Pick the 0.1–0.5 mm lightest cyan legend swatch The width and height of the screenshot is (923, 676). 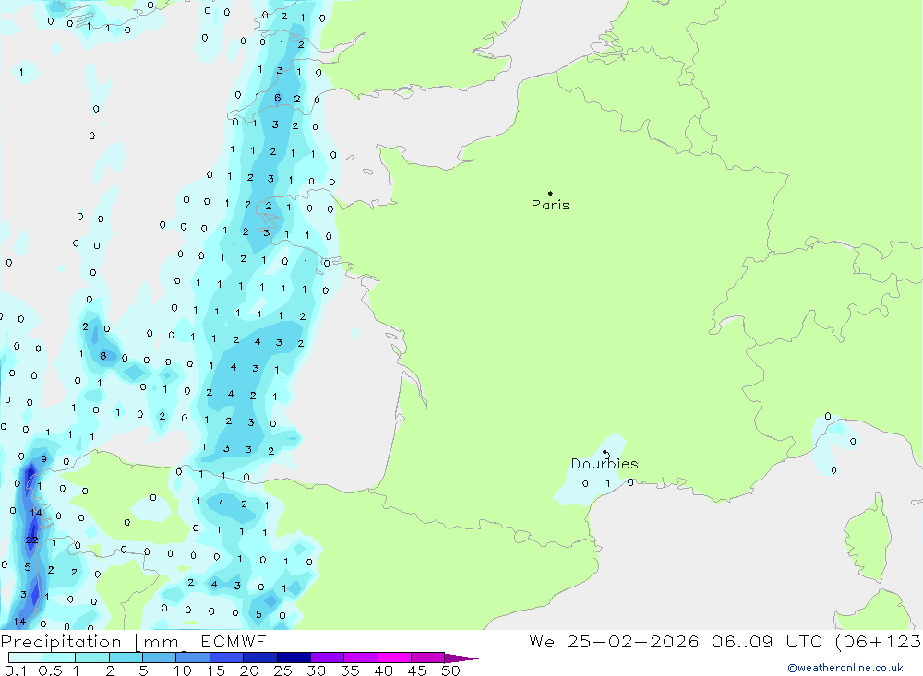(x=25, y=658)
